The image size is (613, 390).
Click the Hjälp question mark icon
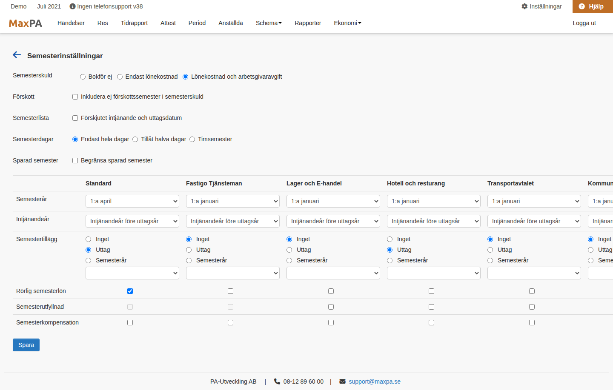click(x=582, y=6)
